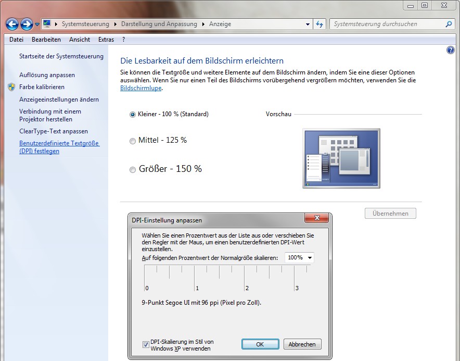Open Auflösung anpassen link
Image resolution: width=460 pixels, height=361 pixels.
point(47,75)
